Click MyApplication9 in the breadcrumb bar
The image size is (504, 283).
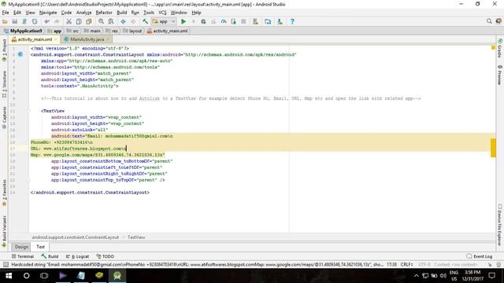(23, 31)
